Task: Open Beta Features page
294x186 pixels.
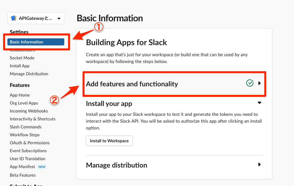Action: pyautogui.click(x=22, y=175)
